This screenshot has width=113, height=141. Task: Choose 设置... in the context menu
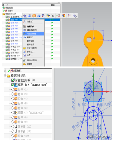[x=34, y=55]
